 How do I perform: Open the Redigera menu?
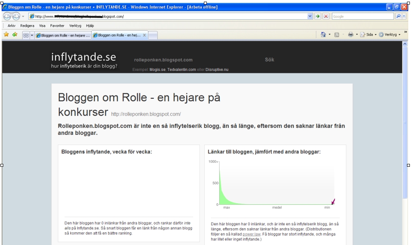coord(27,26)
